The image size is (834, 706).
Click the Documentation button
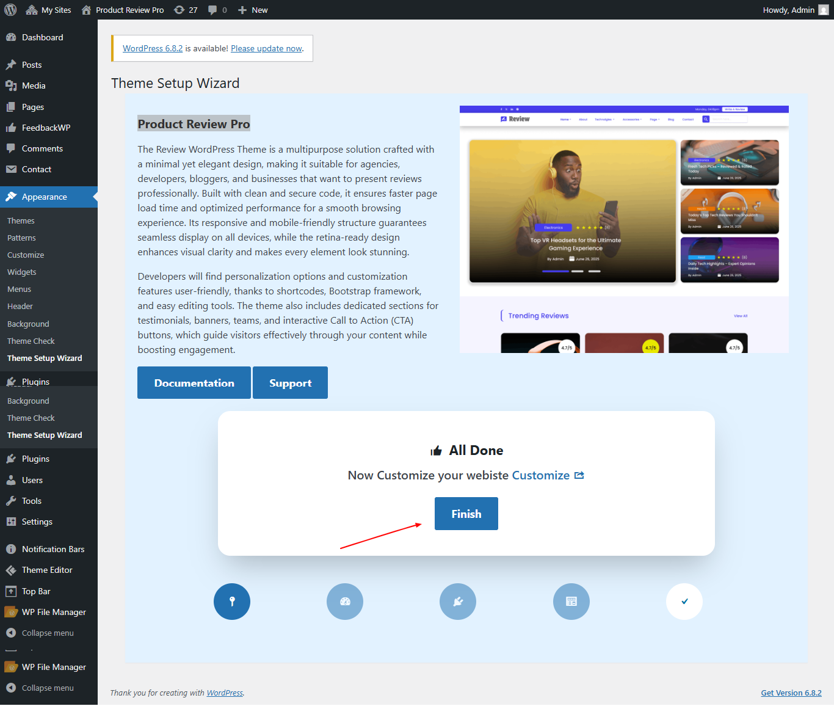[194, 383]
